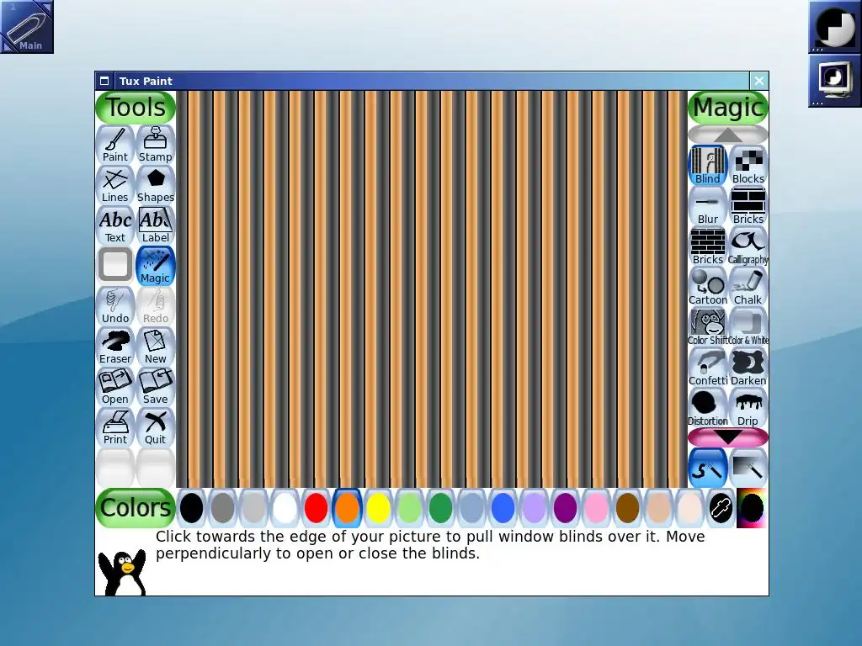Switch magic to freehand paint mode
The image size is (862, 646).
707,468
